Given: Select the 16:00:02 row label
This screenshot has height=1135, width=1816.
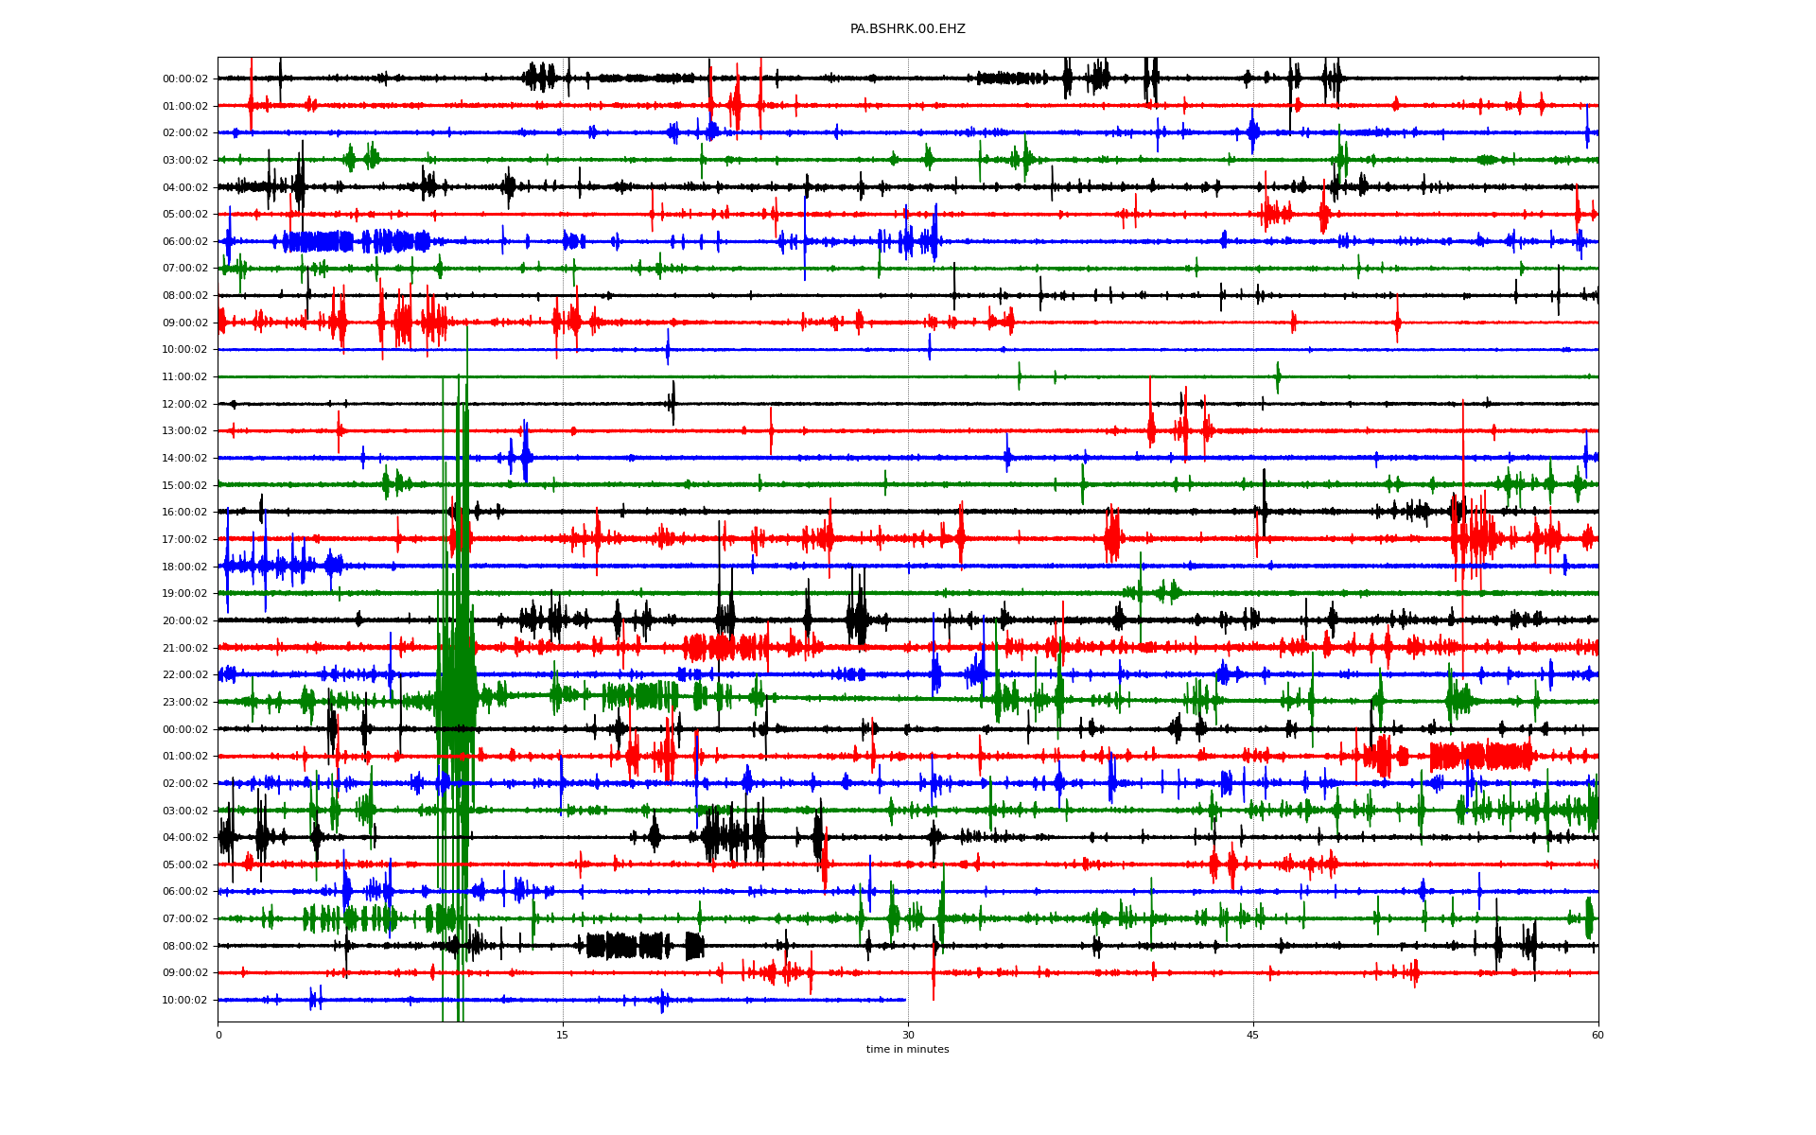Looking at the screenshot, I should point(184,513).
